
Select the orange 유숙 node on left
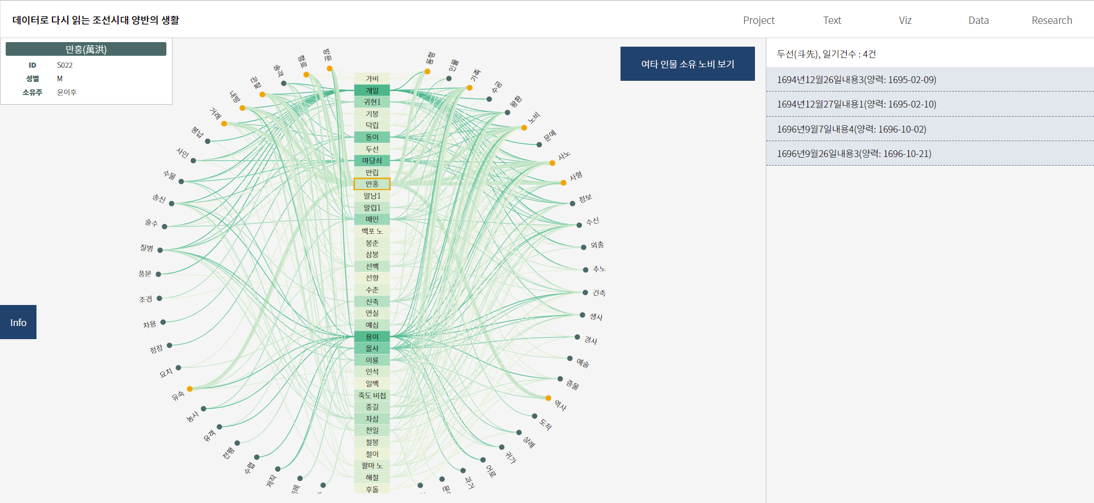(x=190, y=389)
